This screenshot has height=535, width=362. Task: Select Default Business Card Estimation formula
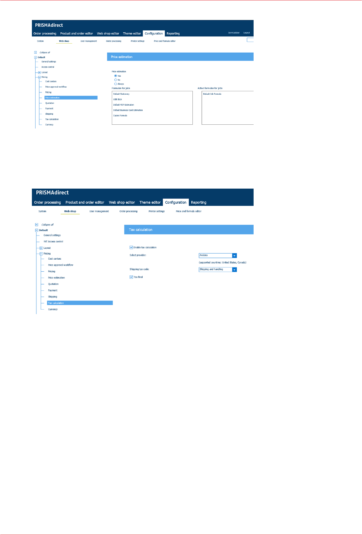click(x=128, y=110)
